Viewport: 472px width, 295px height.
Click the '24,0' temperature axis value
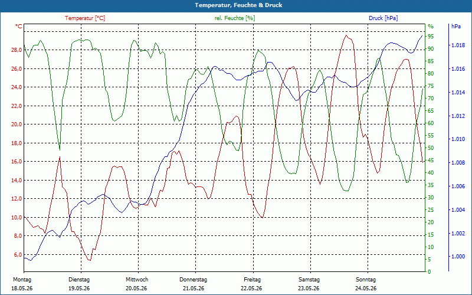click(x=17, y=87)
